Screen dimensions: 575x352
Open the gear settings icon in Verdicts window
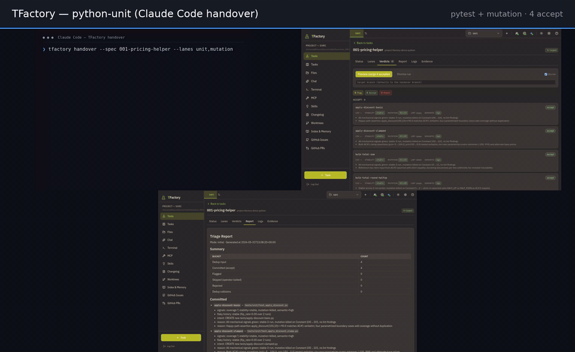click(x=549, y=34)
